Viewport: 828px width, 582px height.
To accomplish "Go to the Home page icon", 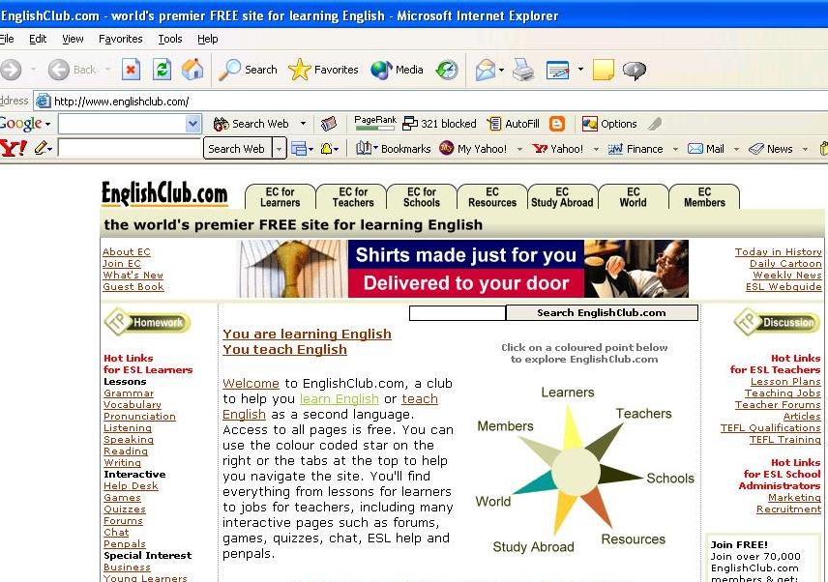I will (x=192, y=70).
